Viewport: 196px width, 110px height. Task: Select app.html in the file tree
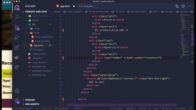[x=38, y=46]
